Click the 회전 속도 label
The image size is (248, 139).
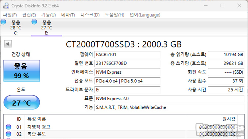[x=197, y=72]
